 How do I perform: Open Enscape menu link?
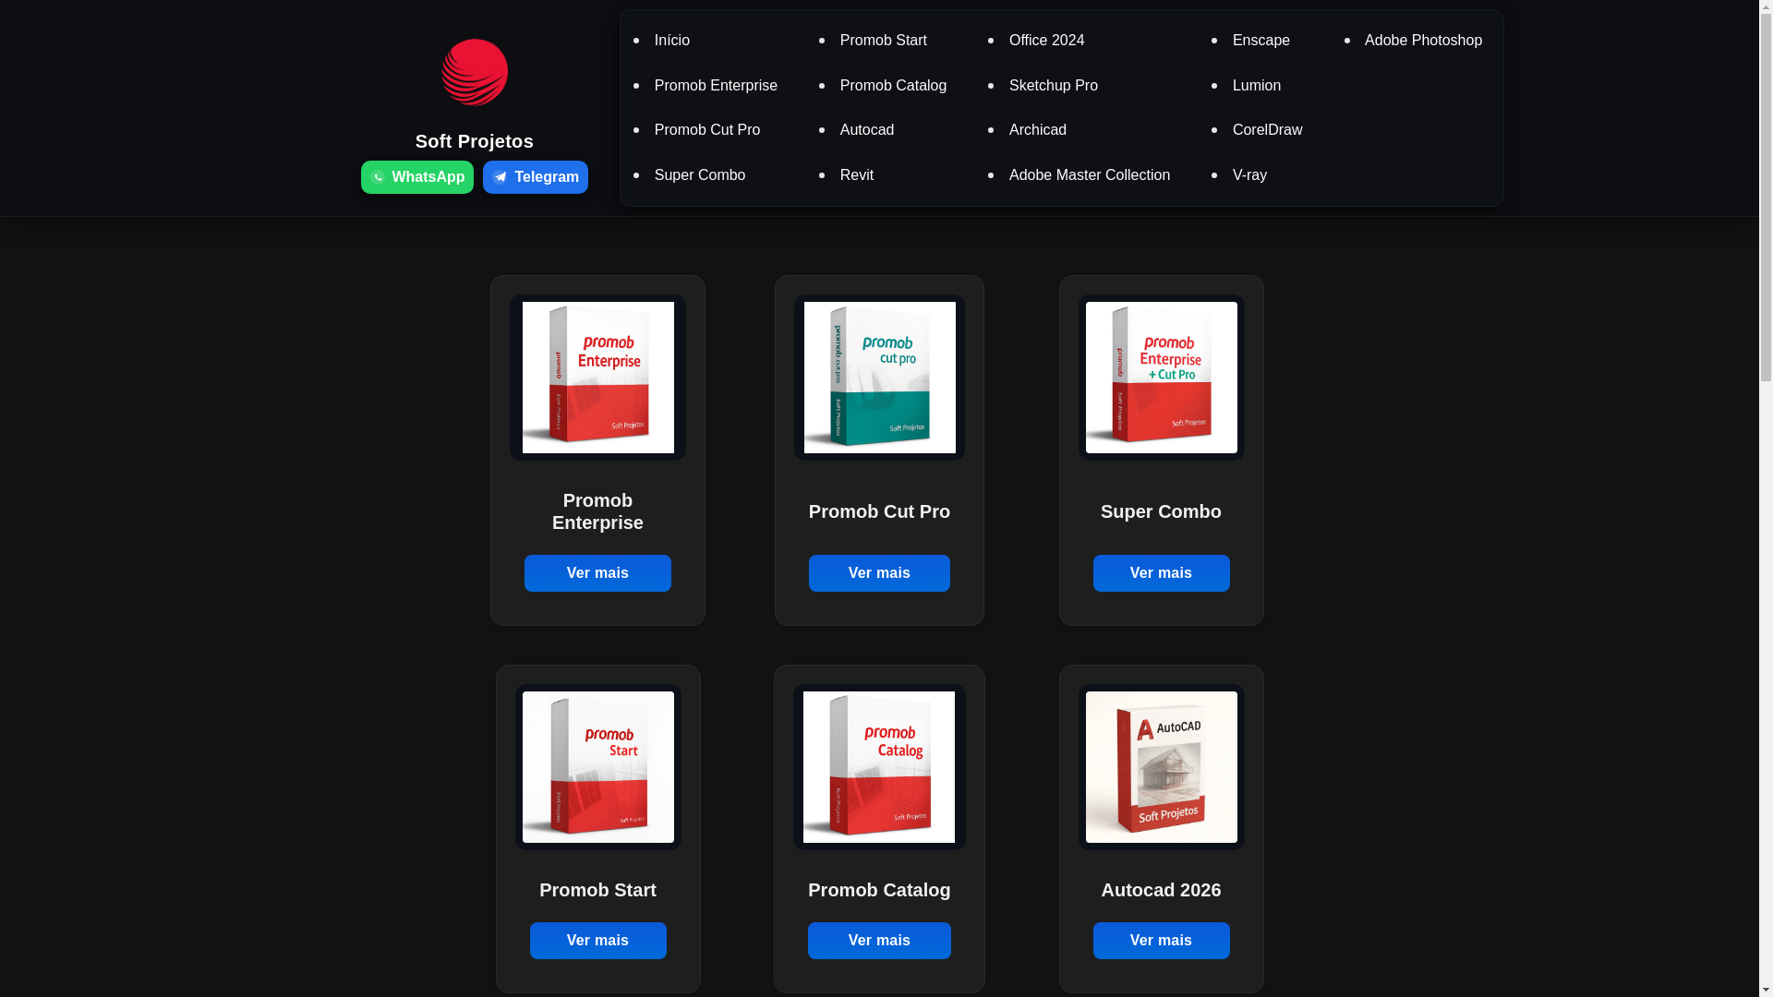1261,41
